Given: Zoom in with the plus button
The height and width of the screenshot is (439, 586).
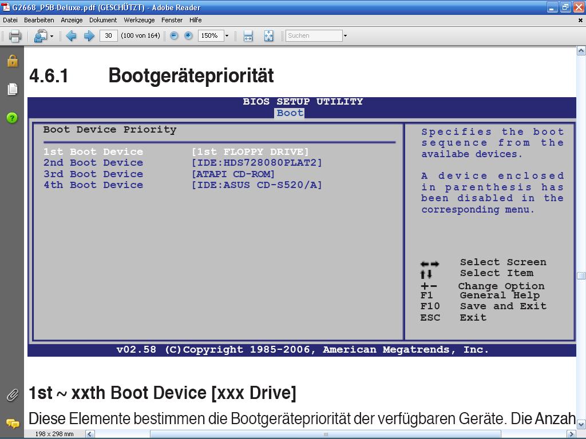Looking at the screenshot, I should [x=188, y=35].
